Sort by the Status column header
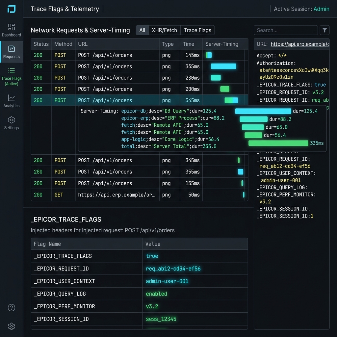Screen dimensions: 337x337 (x=41, y=44)
